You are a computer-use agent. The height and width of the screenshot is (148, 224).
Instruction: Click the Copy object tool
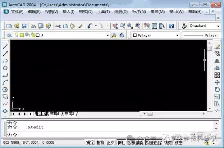pyautogui.click(x=217, y=54)
